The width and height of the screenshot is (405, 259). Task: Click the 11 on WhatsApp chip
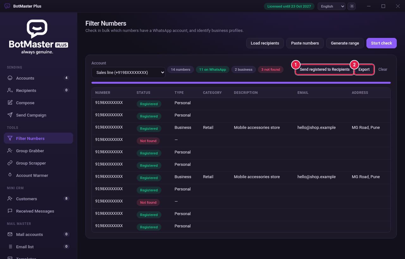tap(213, 69)
